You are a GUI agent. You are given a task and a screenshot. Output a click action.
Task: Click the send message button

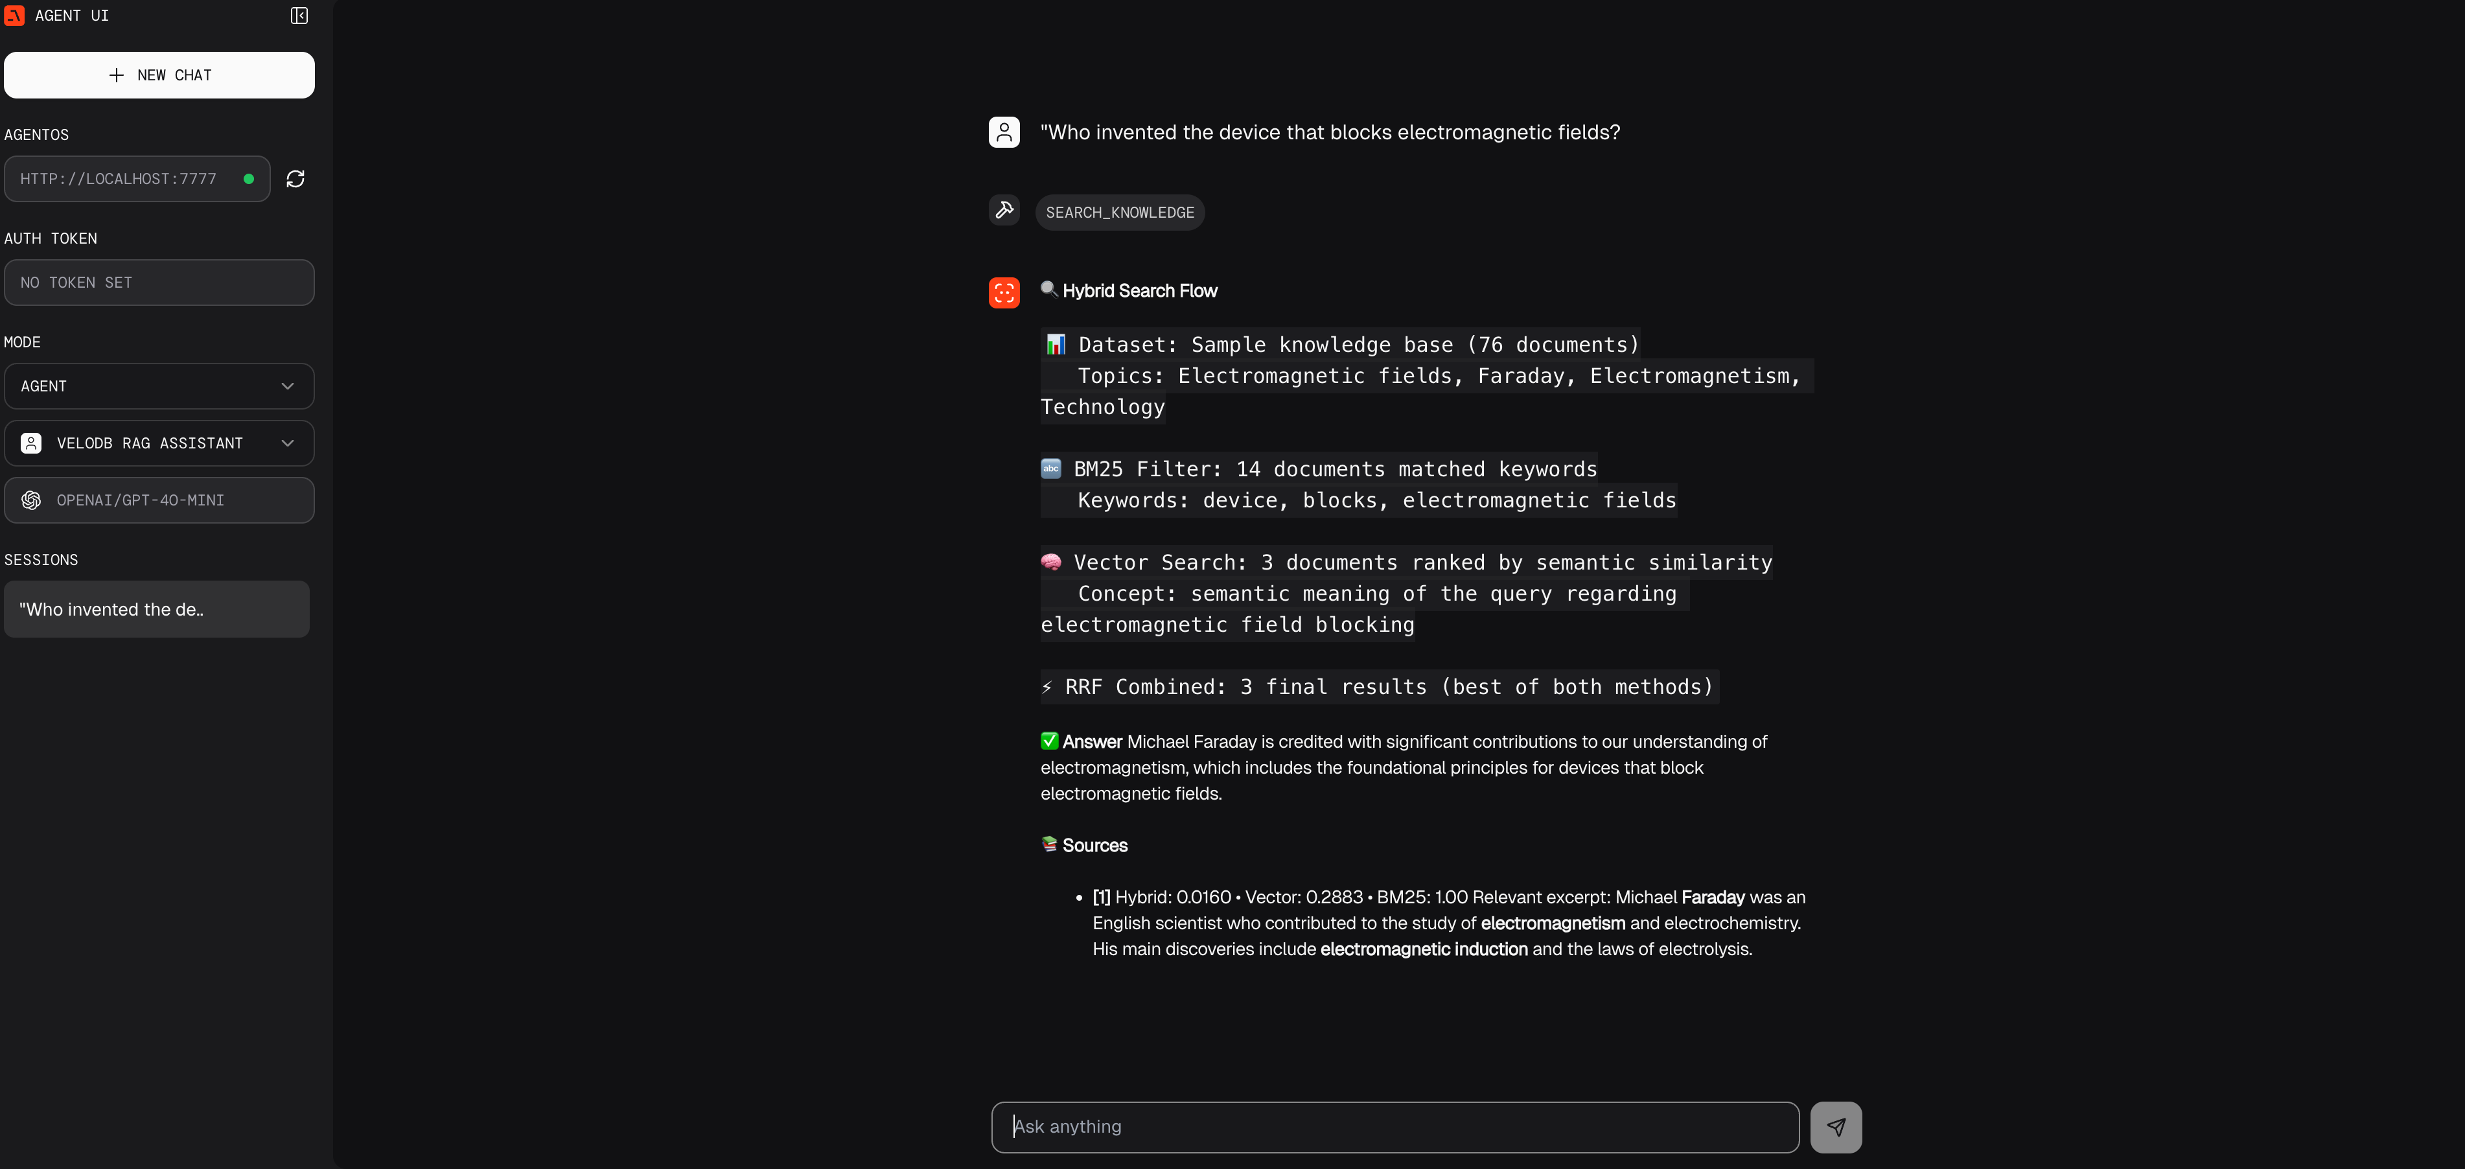pyautogui.click(x=1836, y=1127)
